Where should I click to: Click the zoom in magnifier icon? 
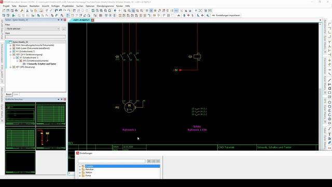pyautogui.click(x=101, y=10)
